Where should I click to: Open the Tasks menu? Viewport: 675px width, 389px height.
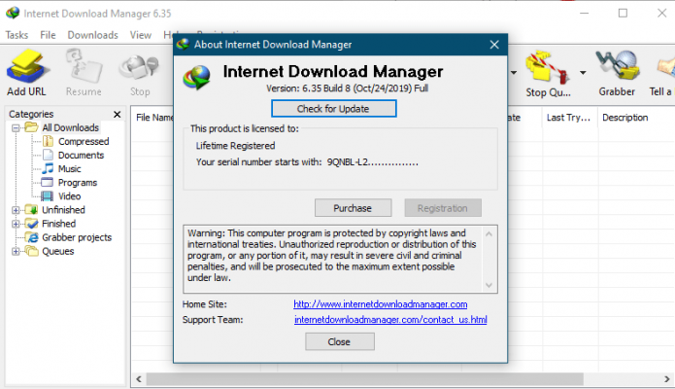pos(17,35)
